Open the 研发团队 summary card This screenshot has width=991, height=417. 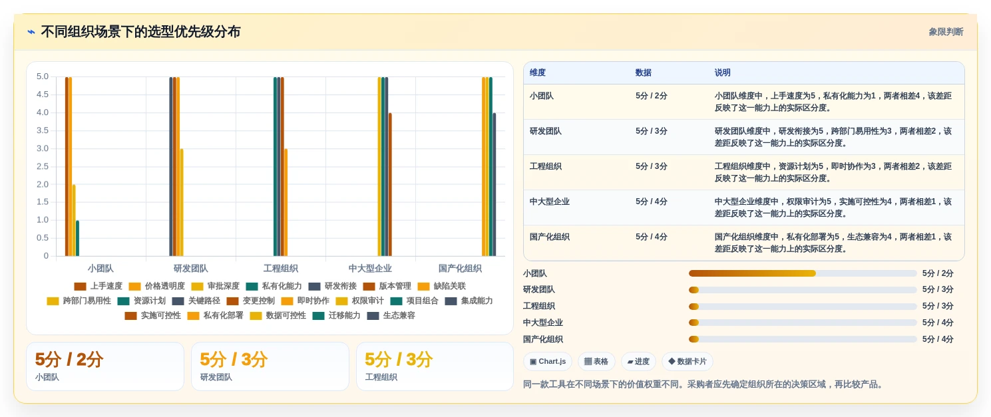pyautogui.click(x=270, y=366)
